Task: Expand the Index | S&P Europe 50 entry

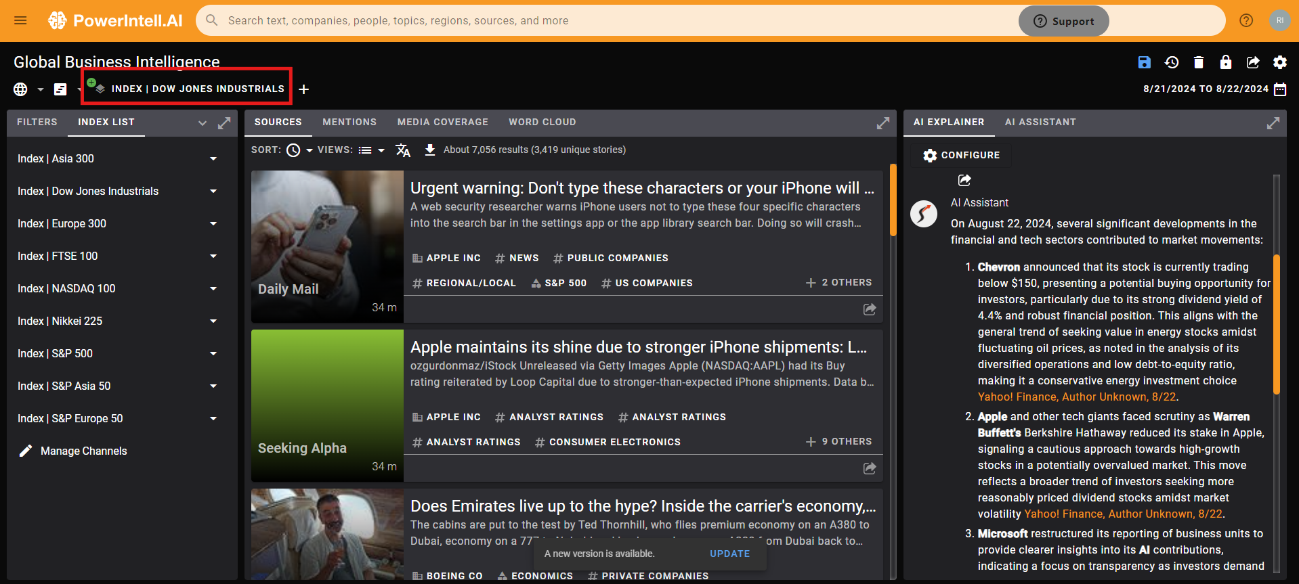Action: (213, 419)
